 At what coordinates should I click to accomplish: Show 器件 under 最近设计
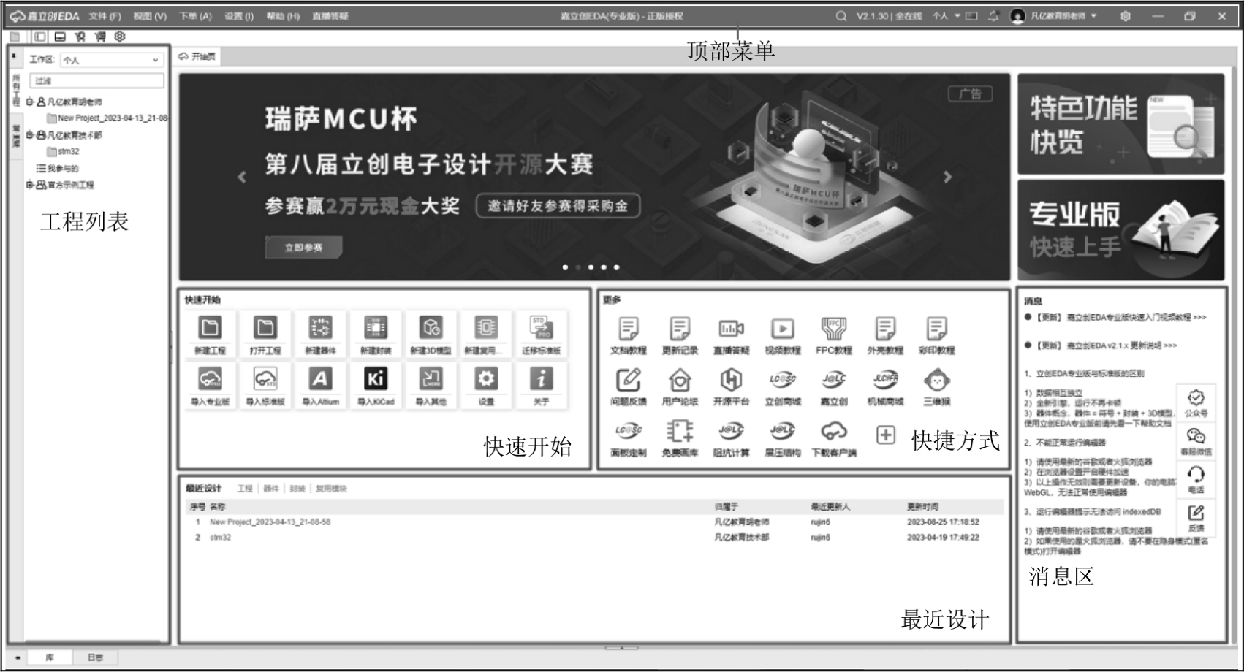click(271, 489)
